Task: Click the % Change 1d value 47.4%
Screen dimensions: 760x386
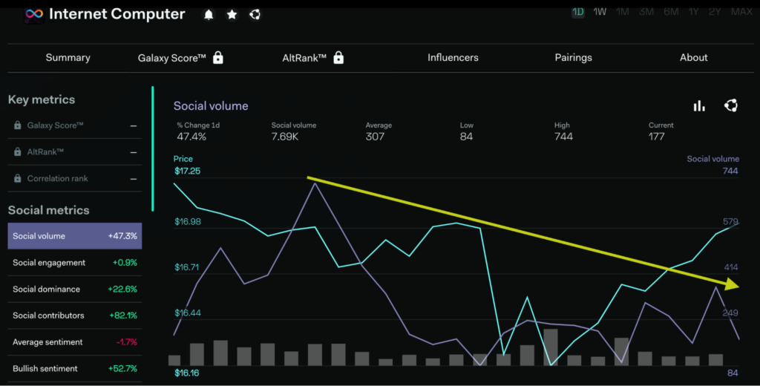Action: pos(191,137)
